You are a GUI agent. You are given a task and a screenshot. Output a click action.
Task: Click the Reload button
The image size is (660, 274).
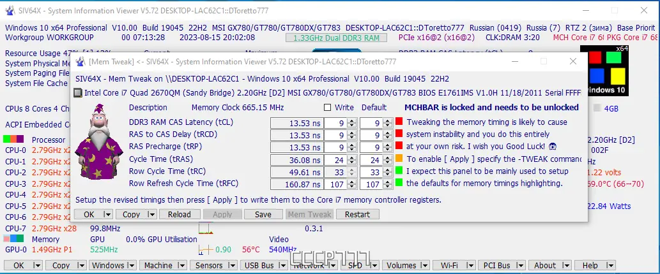tap(180, 214)
